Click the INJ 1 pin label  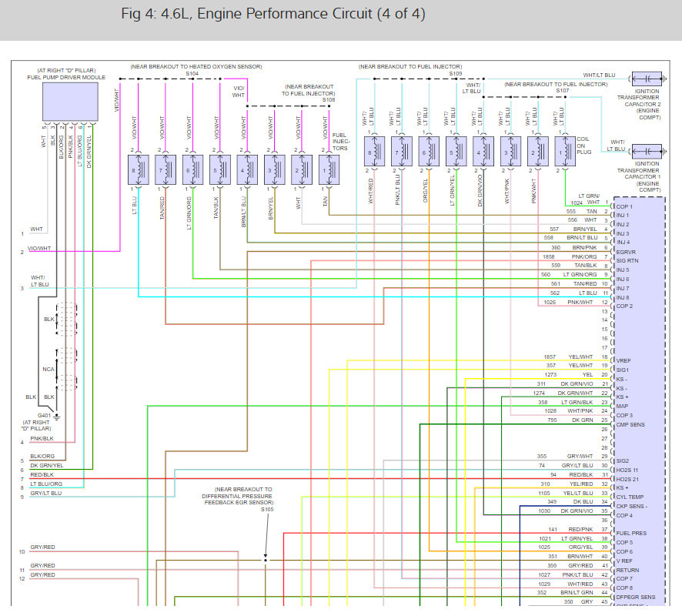pyautogui.click(x=623, y=216)
